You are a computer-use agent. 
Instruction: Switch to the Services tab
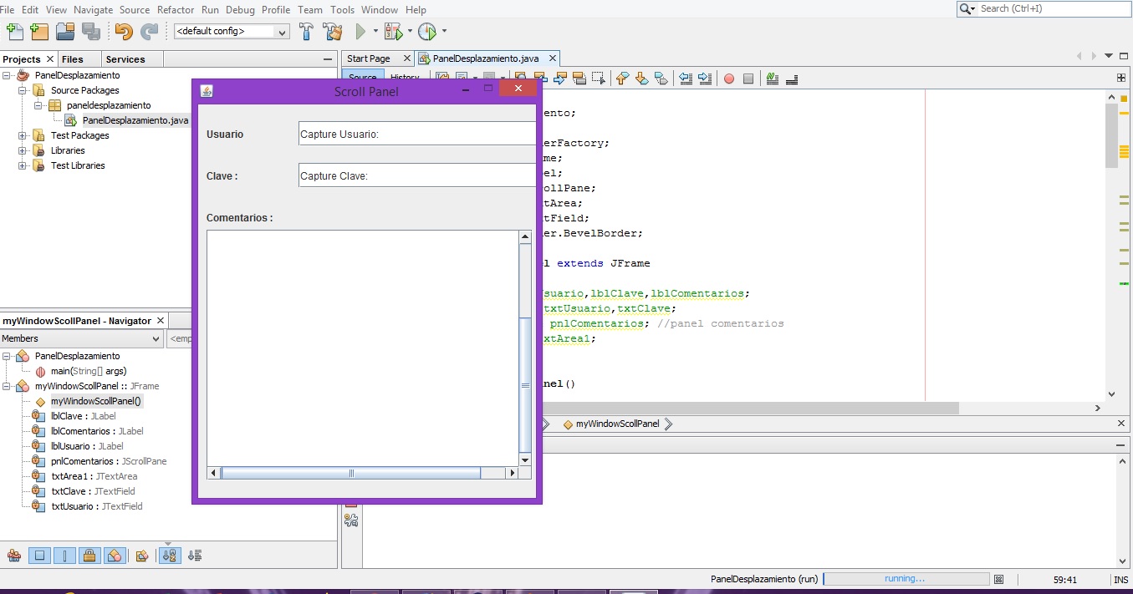125,59
